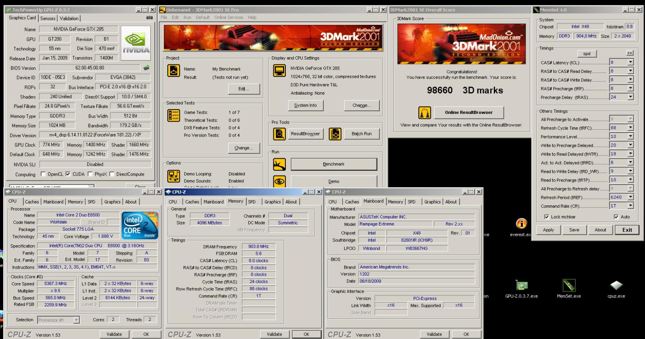This screenshot has height=339, width=645.
Task: Toggle the OpenCL checkbox in GPU-Z
Action: coord(43,174)
